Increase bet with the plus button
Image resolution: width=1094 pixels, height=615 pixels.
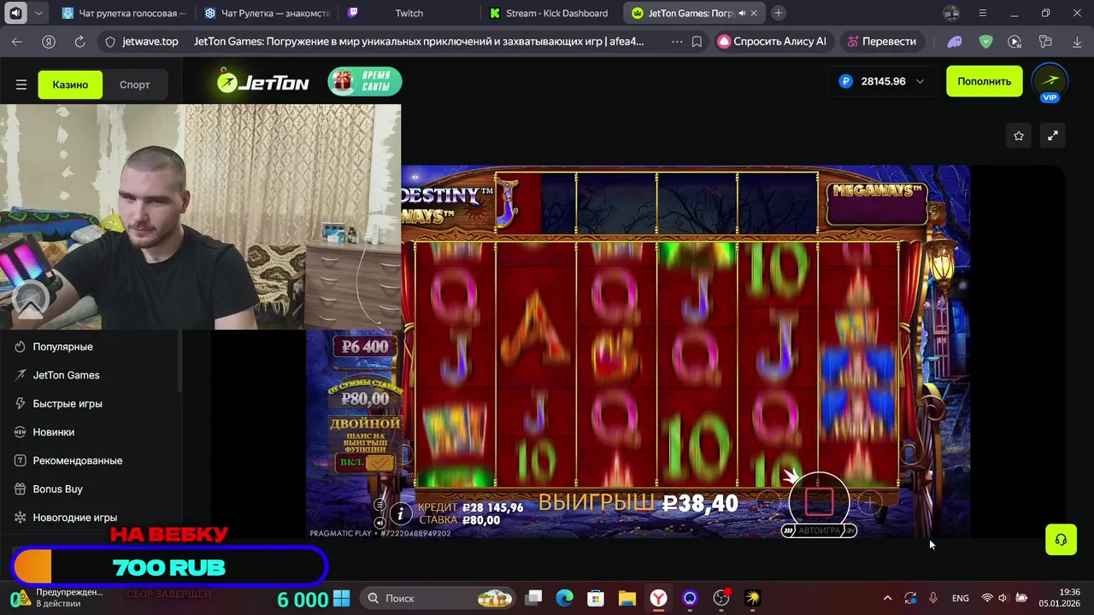868,504
